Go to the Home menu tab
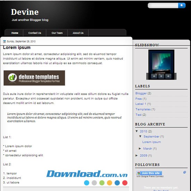Screen dimensions: 191x191 tap(15, 33)
